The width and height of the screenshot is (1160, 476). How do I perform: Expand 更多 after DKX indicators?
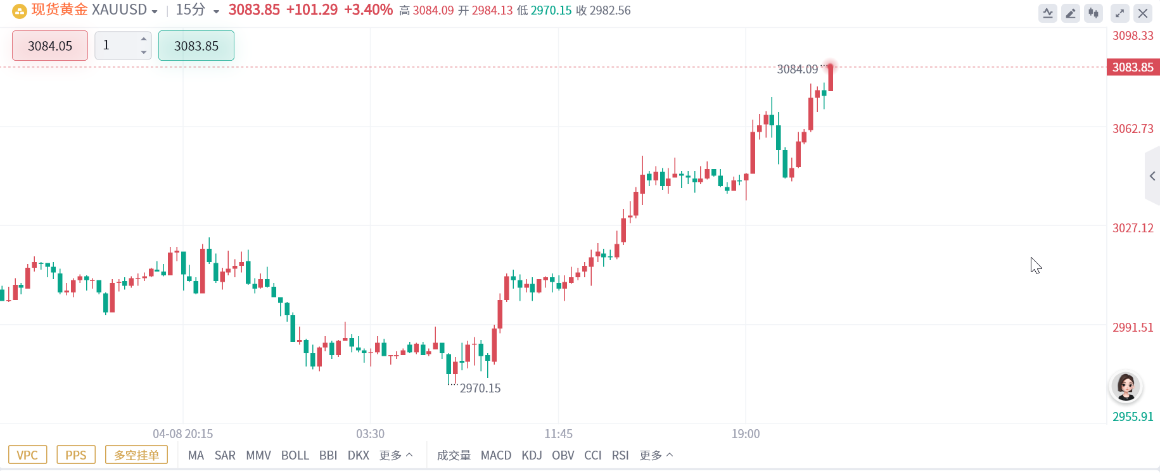click(x=396, y=455)
